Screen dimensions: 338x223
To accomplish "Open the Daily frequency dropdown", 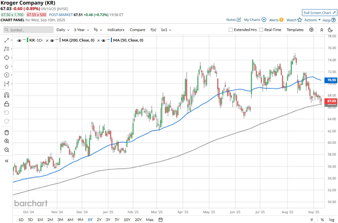I will [x=63, y=30].
